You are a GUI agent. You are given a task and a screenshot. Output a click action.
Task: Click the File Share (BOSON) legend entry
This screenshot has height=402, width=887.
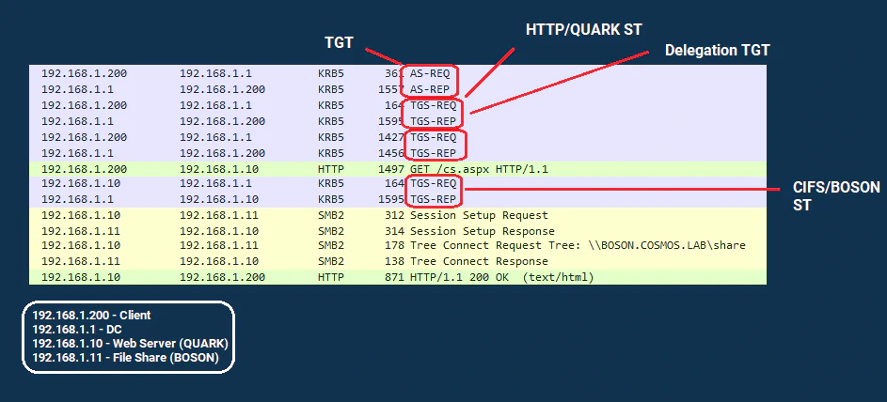tap(125, 358)
